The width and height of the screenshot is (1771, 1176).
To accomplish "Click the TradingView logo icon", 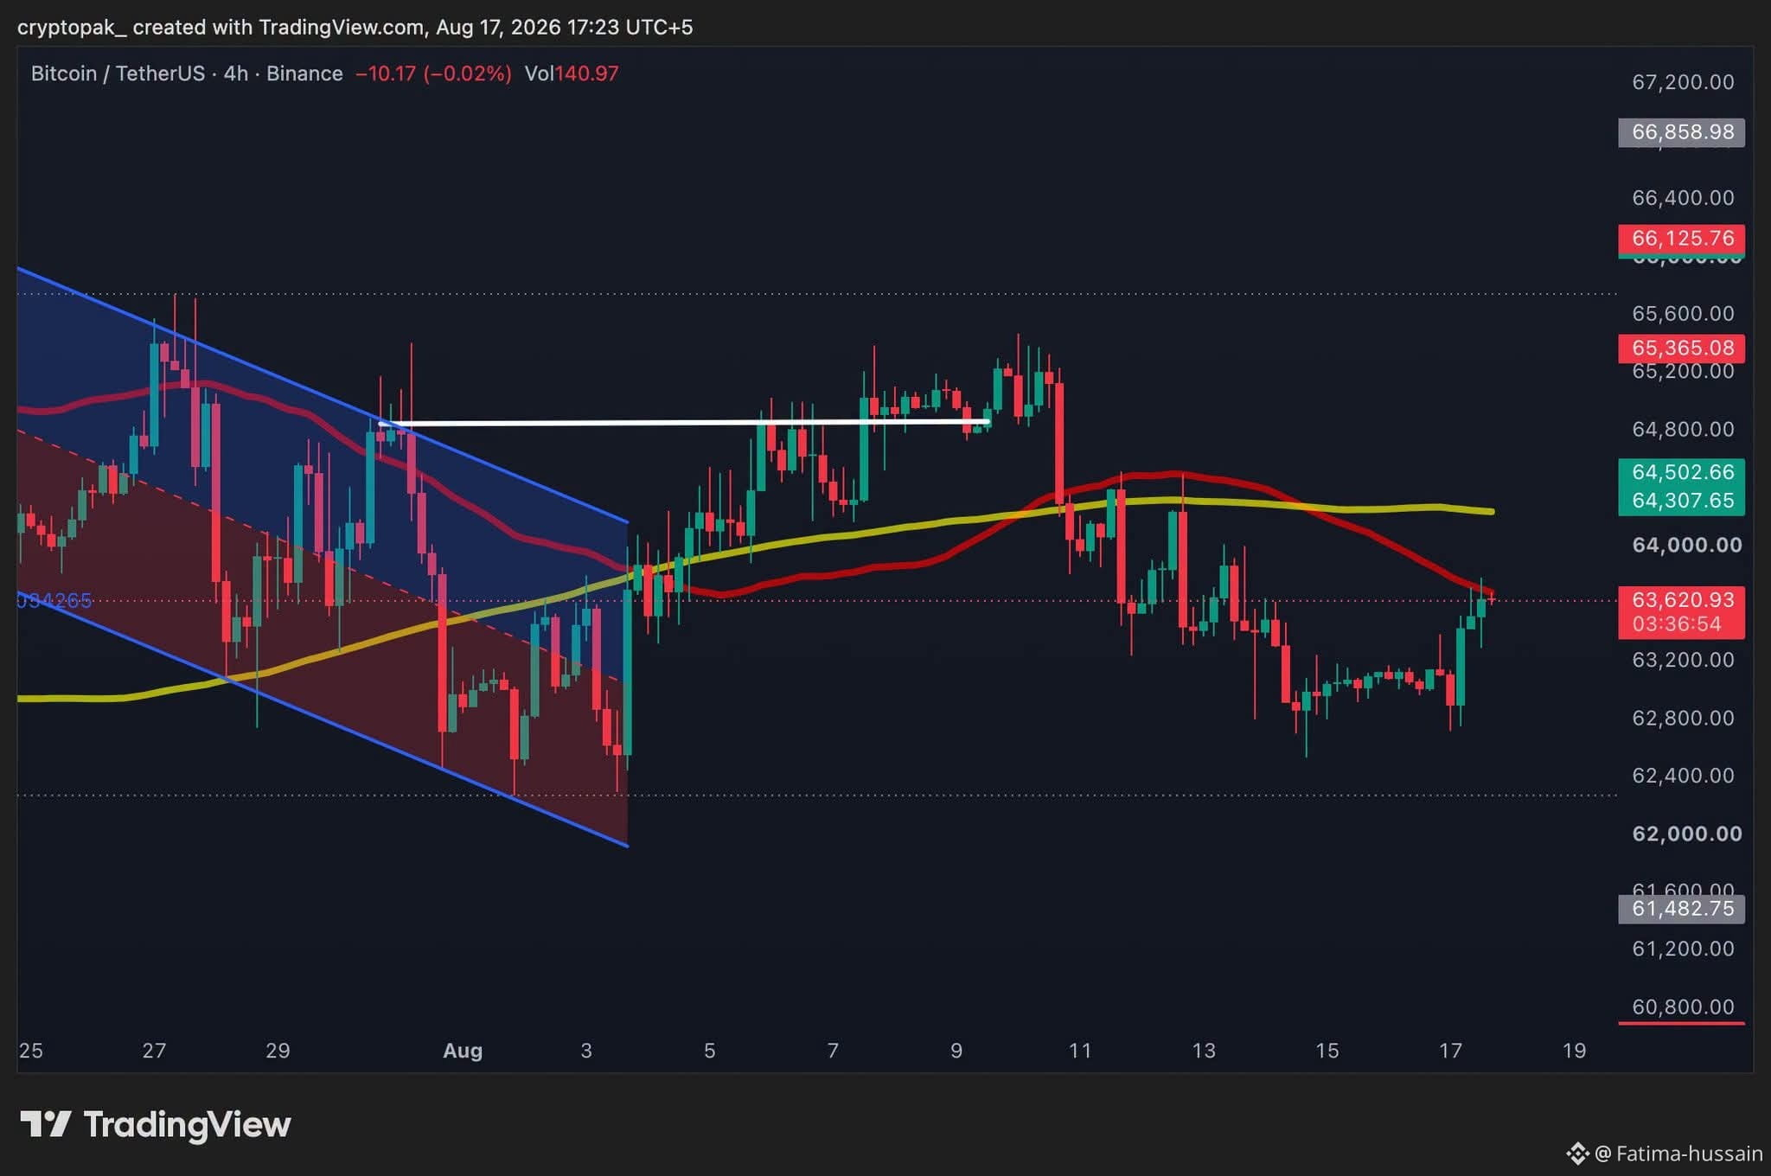I will click(45, 1124).
